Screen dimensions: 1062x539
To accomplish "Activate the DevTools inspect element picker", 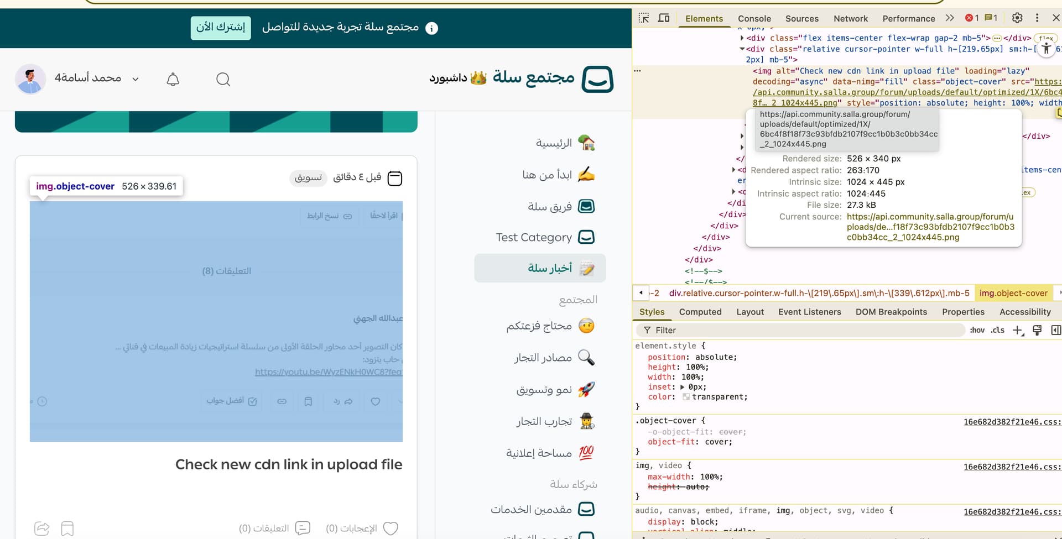I will (x=643, y=18).
